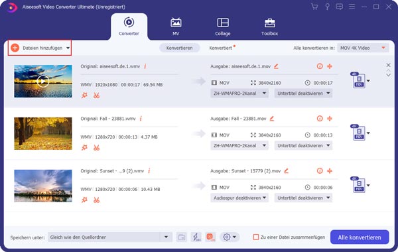Move aiseesoft.de.1.wmv down with arrow

[388, 75]
